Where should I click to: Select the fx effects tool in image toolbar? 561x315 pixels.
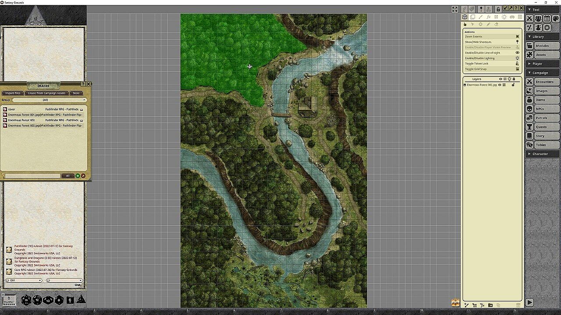click(x=489, y=17)
